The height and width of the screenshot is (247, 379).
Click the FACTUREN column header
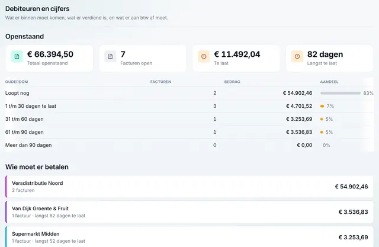160,82
